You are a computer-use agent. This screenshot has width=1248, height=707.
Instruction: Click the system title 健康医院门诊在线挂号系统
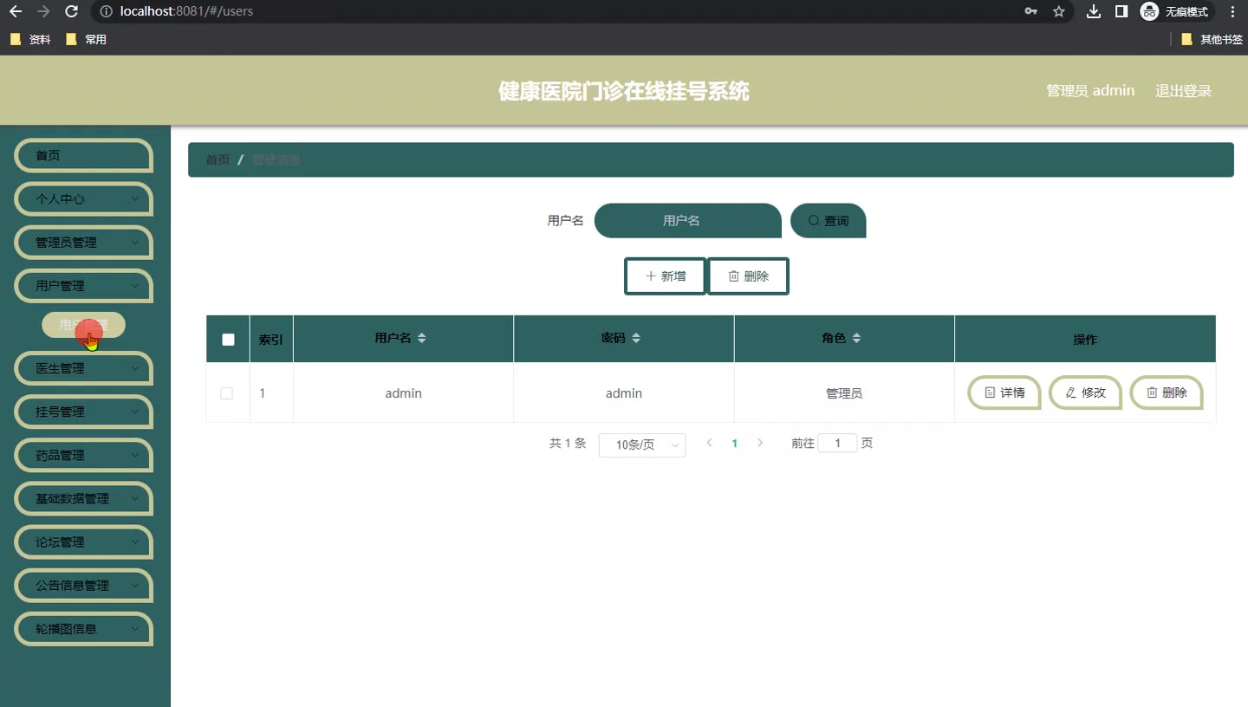tap(624, 91)
